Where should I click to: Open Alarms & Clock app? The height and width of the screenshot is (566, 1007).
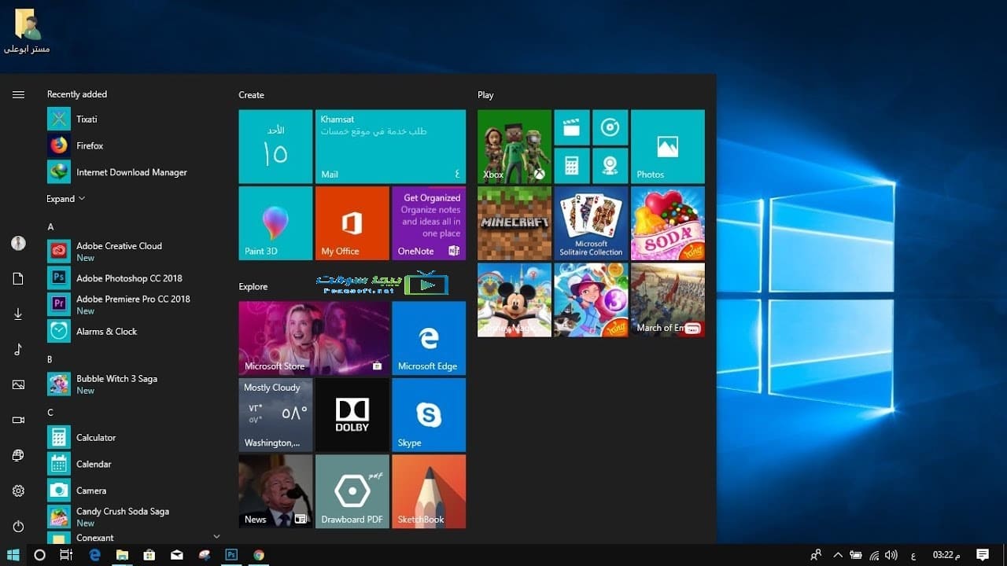pos(130,331)
